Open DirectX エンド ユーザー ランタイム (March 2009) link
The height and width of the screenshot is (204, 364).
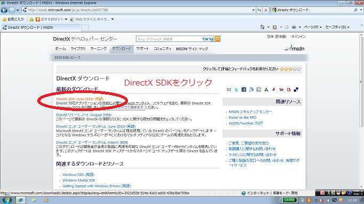click(x=92, y=142)
